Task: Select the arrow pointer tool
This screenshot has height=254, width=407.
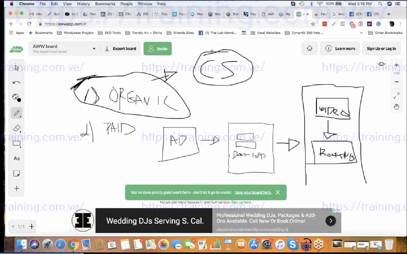Action: tap(16, 68)
